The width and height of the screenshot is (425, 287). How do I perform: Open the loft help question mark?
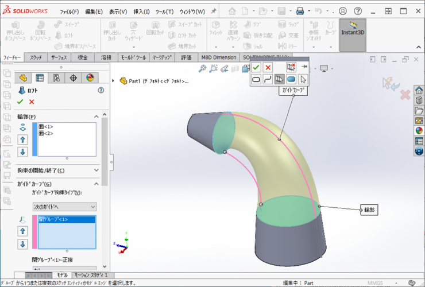click(101, 90)
